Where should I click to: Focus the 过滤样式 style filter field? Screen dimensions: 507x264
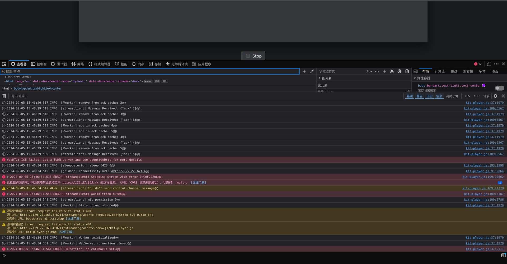[x=340, y=71]
